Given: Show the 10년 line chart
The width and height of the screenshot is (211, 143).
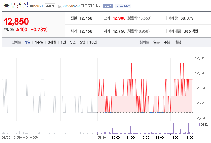Looking at the screenshot, I should [x=93, y=42].
